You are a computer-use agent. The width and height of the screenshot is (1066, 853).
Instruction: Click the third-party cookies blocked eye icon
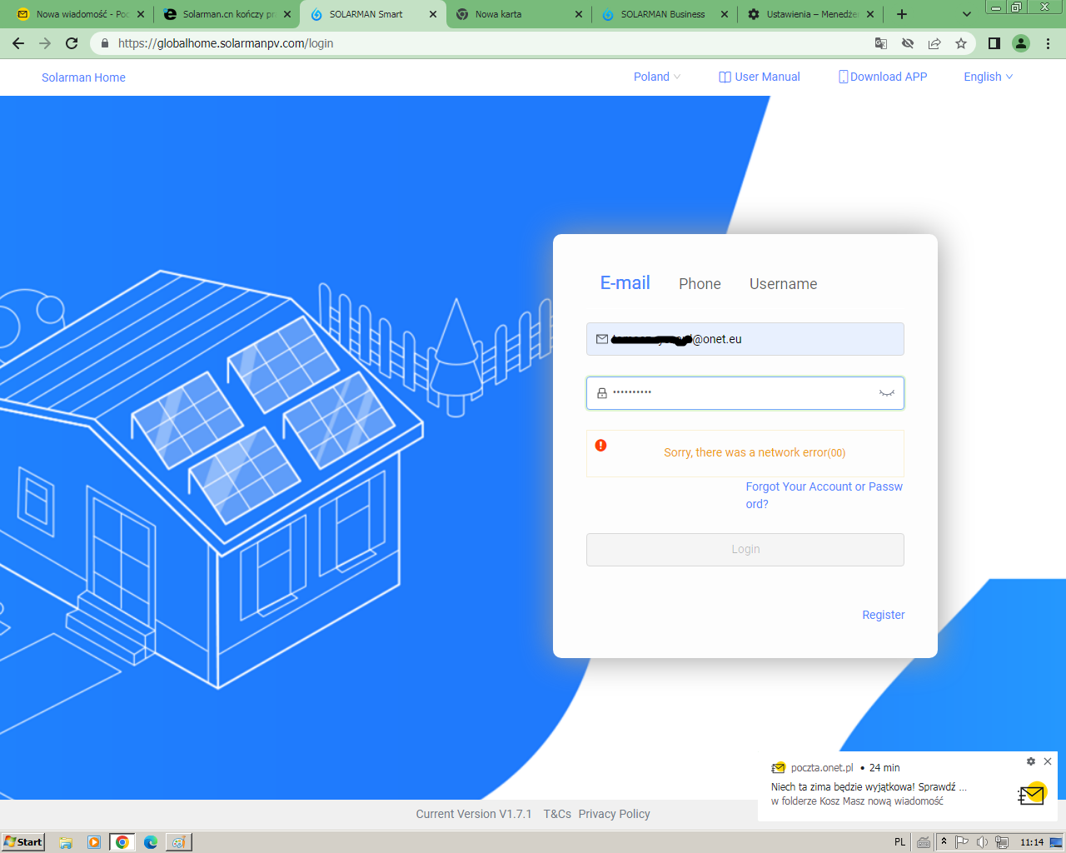(x=908, y=43)
